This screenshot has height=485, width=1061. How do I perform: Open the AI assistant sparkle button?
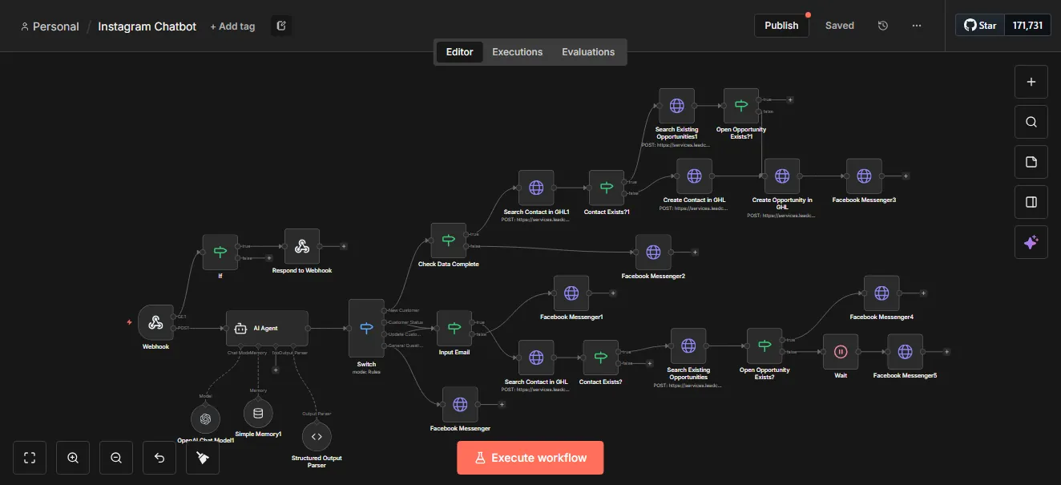[1031, 242]
